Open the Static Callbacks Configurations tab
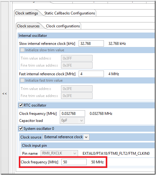156x175 pixels. click(x=70, y=13)
